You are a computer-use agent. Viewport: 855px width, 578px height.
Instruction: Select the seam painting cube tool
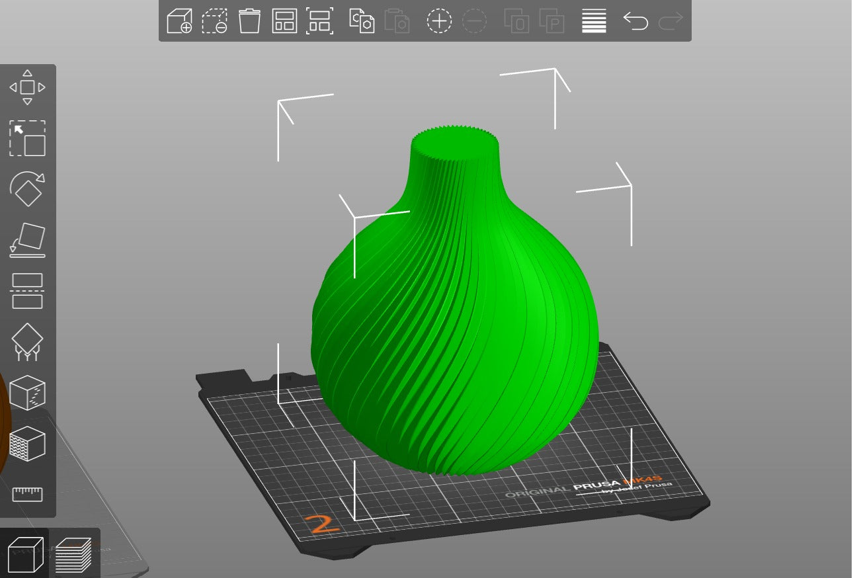27,393
